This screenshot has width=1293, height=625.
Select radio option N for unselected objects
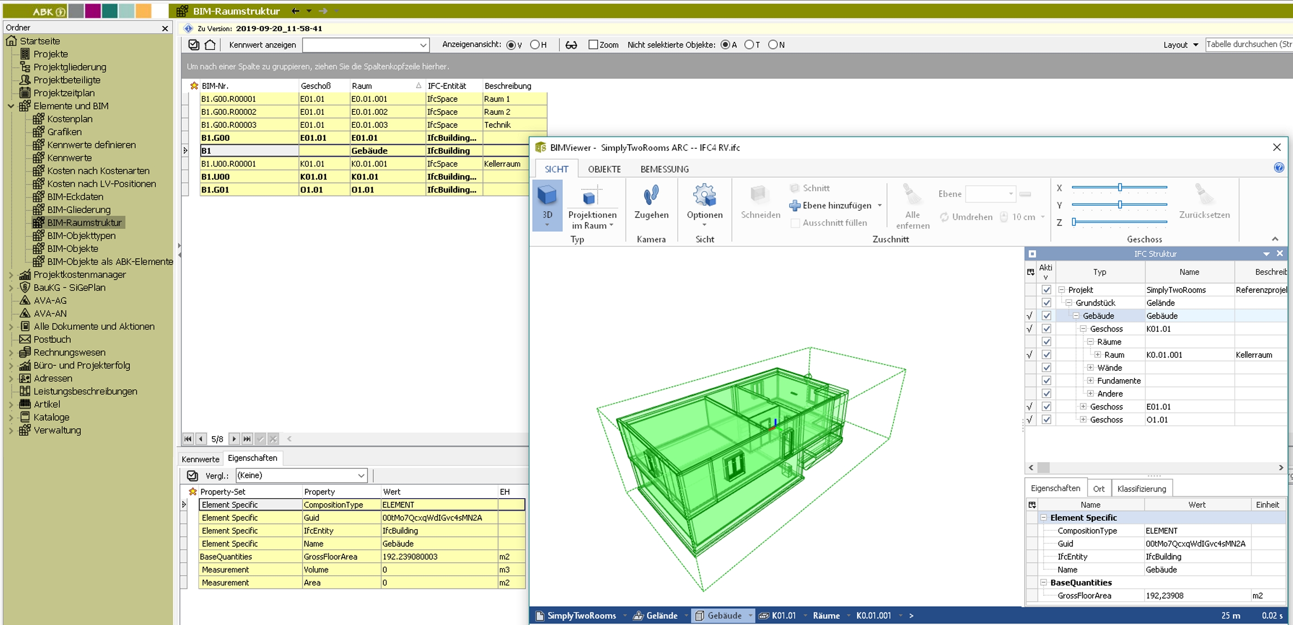(773, 45)
